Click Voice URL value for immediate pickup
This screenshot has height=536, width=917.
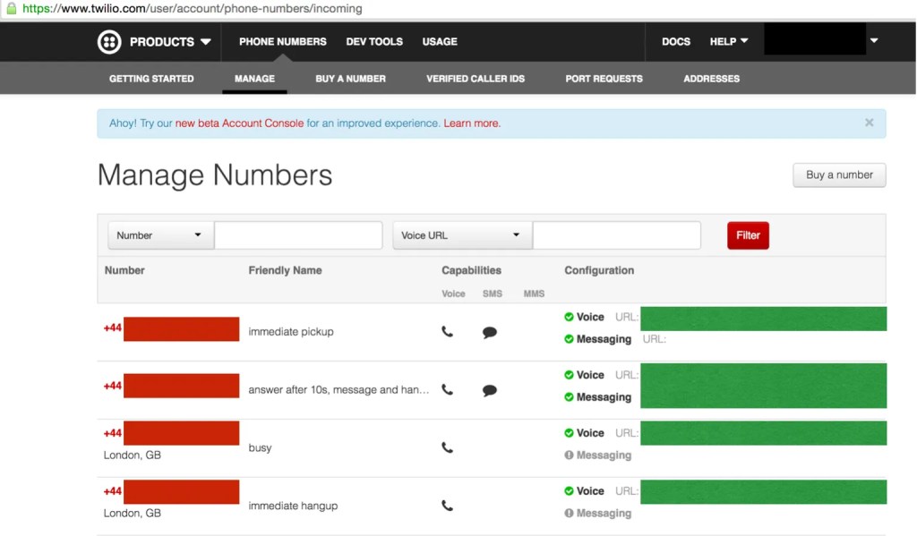pyautogui.click(x=763, y=319)
